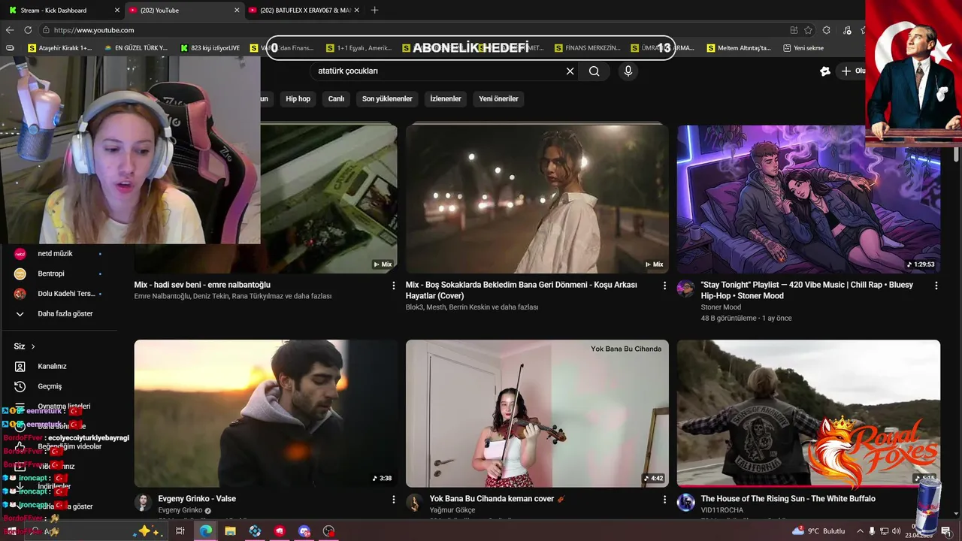Open options menu for 'Yok Bana Bu Cihanda' video

(x=664, y=499)
